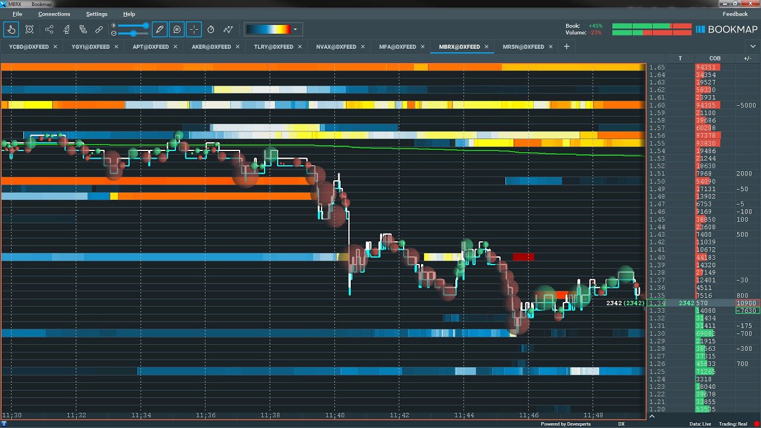The height and width of the screenshot is (428, 761).
Task: Click the sun brightness icon
Action: [114, 26]
